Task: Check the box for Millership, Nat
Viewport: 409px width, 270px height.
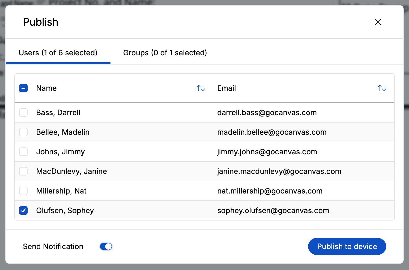Action: tap(23, 191)
